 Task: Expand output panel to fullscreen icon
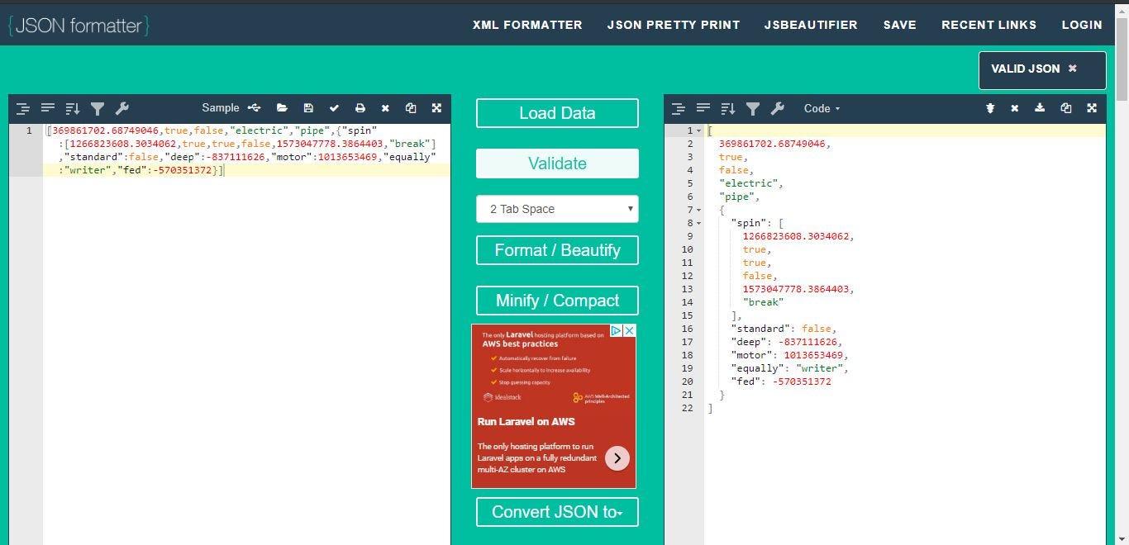(x=1092, y=107)
